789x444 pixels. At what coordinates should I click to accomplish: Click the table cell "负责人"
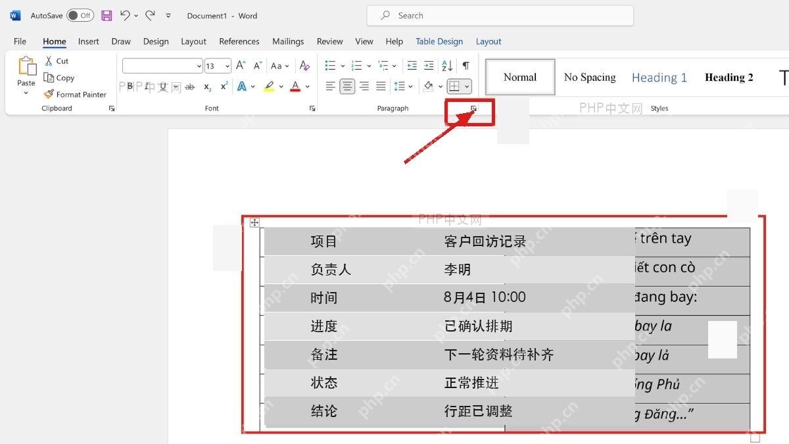(331, 270)
